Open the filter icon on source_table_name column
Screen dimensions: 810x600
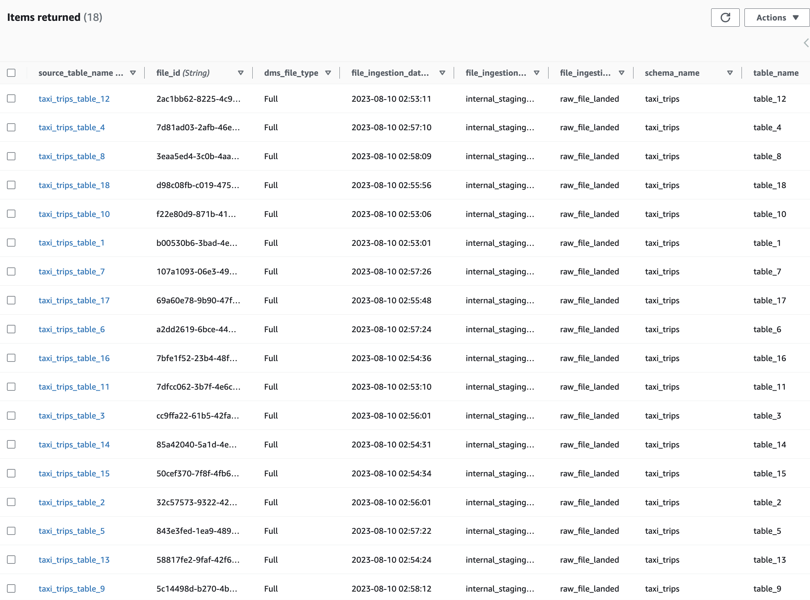coord(133,73)
